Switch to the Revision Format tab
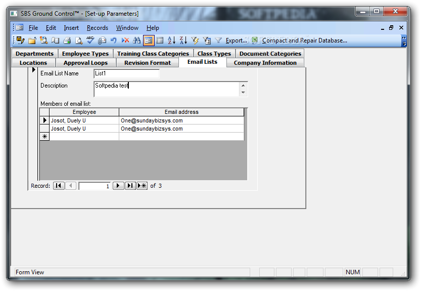 click(148, 63)
